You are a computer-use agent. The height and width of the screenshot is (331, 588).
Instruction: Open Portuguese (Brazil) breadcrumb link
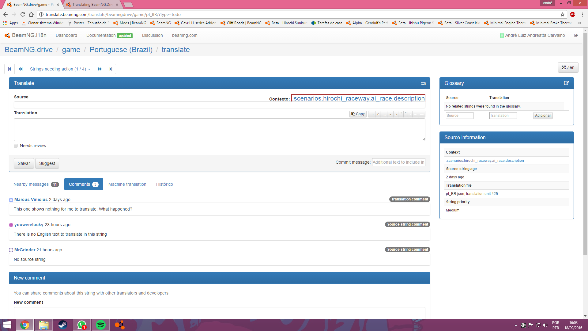point(121,50)
